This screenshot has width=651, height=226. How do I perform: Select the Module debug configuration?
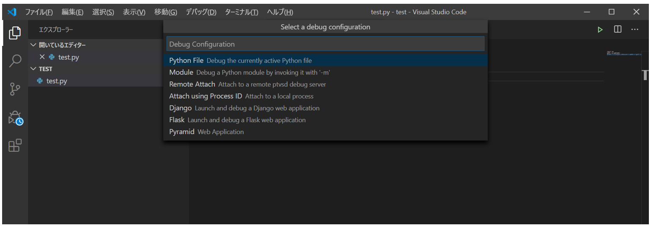coord(325,72)
